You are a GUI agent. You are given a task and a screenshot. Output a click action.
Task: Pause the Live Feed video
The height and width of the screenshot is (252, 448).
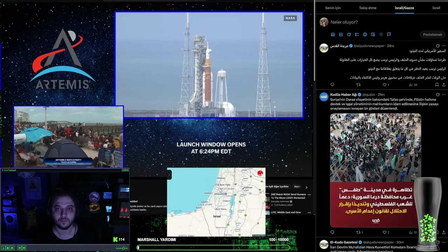pos(8,248)
